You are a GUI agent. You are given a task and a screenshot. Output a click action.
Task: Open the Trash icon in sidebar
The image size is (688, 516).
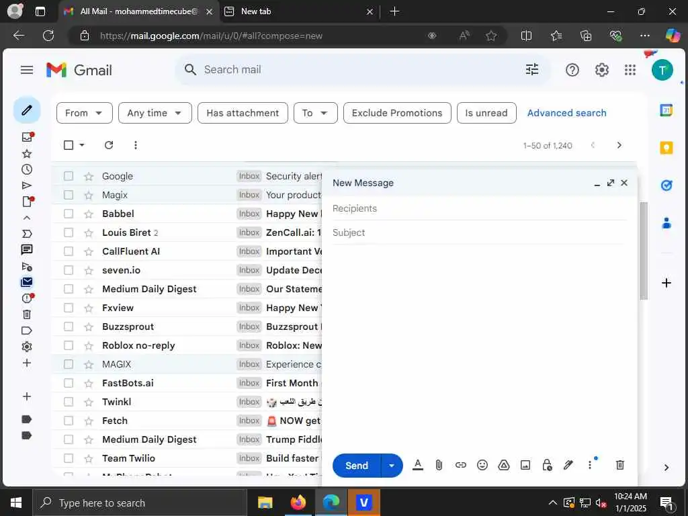pos(27,314)
